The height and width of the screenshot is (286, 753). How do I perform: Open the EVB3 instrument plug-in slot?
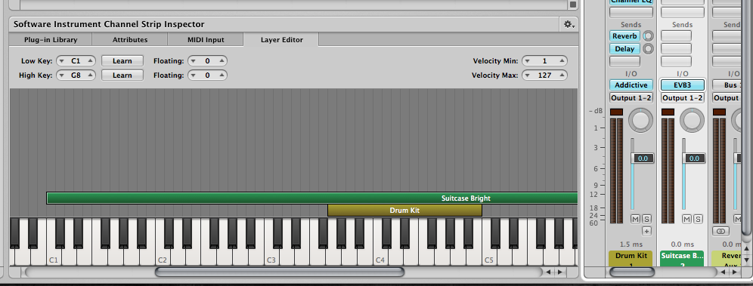[683, 85]
